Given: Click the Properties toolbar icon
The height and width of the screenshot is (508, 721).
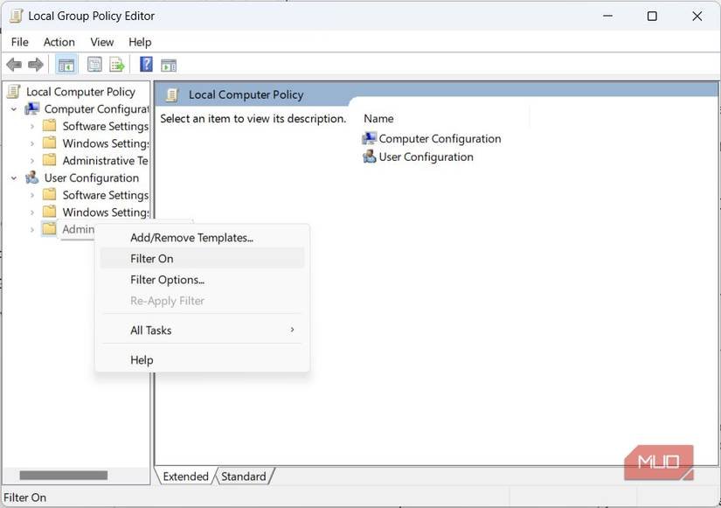Looking at the screenshot, I should point(94,65).
